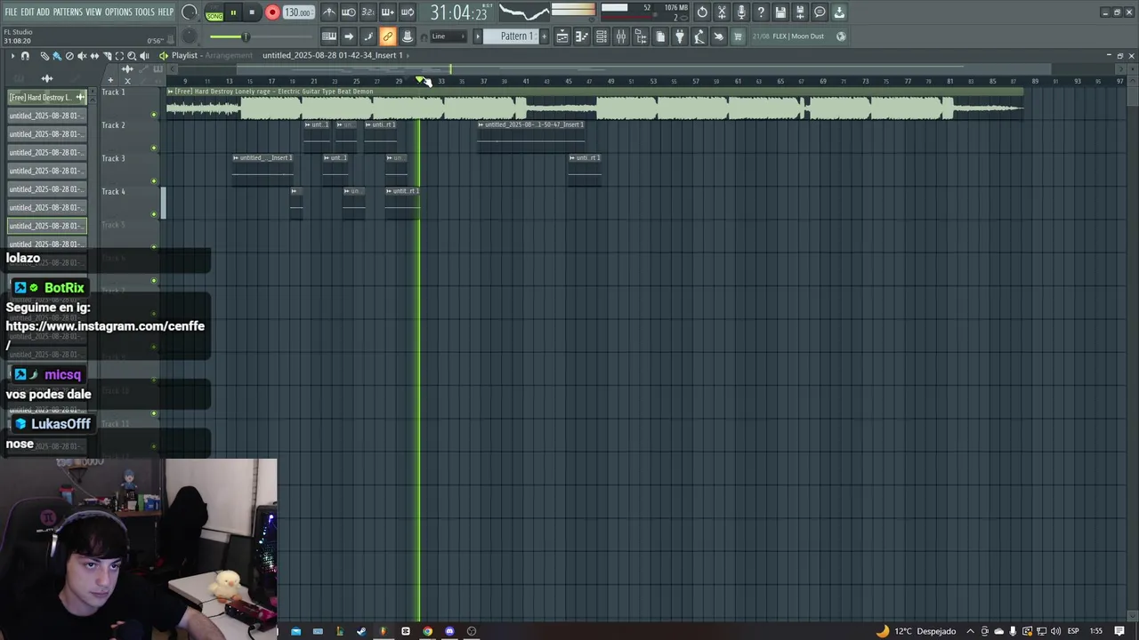Toggle overdub/blend recording icon
The image size is (1139, 640).
coord(388,12)
